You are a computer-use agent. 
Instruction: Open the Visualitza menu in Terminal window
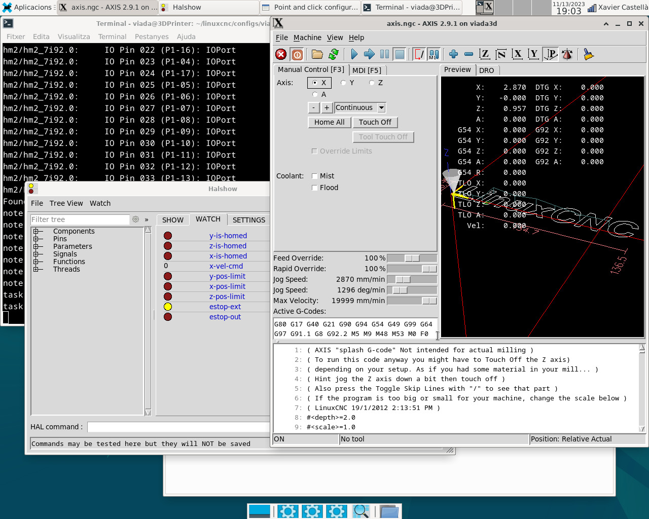74,36
